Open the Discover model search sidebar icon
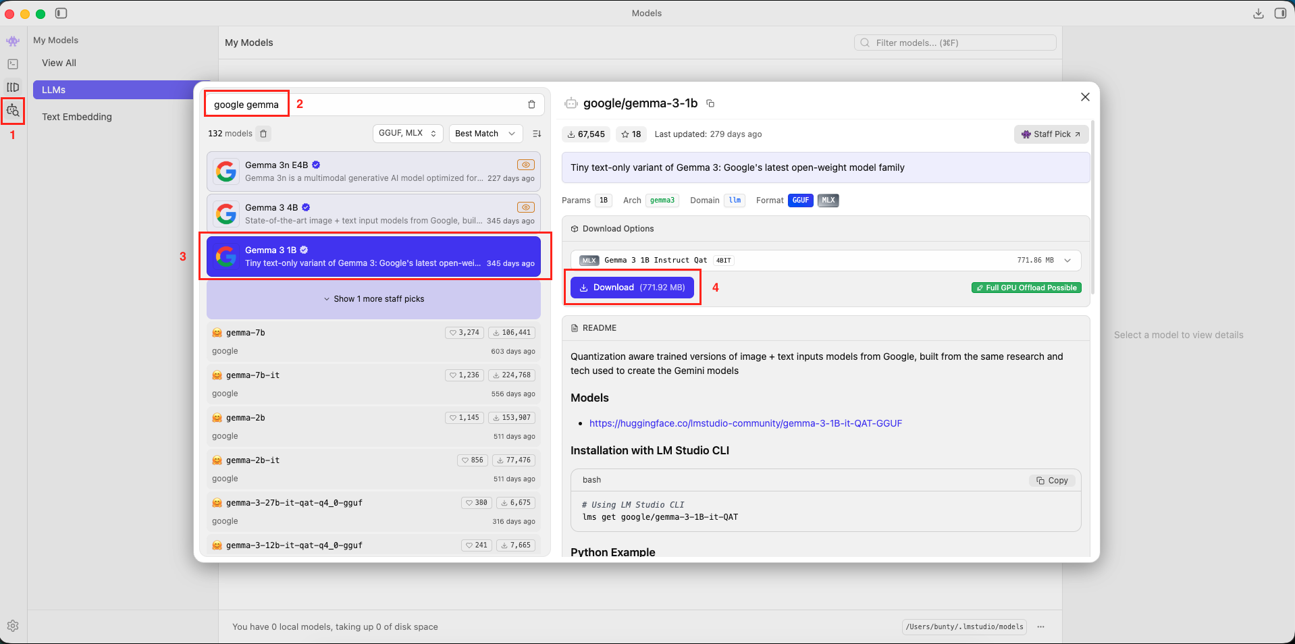 click(x=13, y=110)
